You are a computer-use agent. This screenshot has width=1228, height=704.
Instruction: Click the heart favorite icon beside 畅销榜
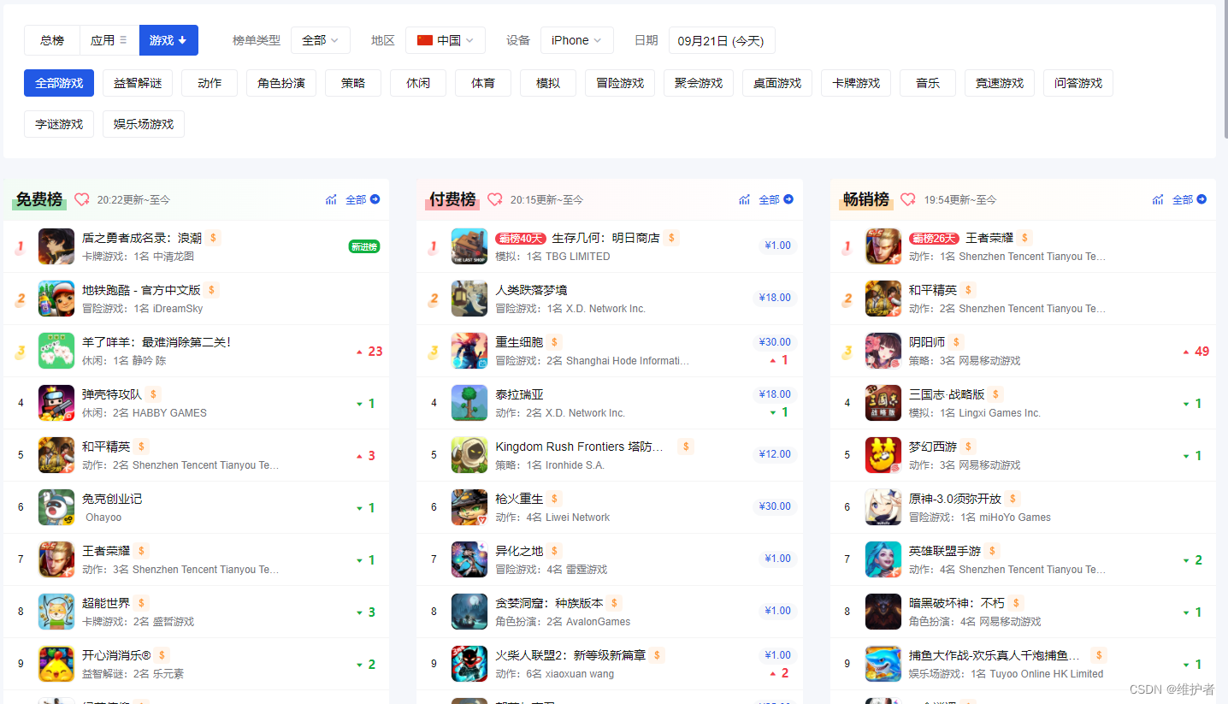tap(908, 199)
